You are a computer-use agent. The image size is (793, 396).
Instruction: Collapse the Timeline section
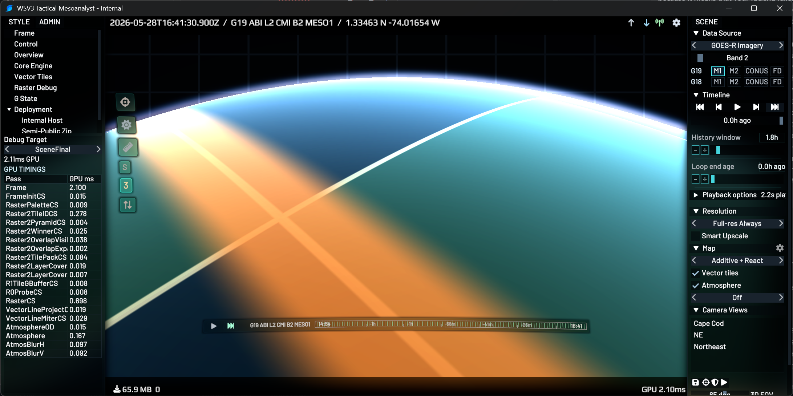pyautogui.click(x=696, y=95)
